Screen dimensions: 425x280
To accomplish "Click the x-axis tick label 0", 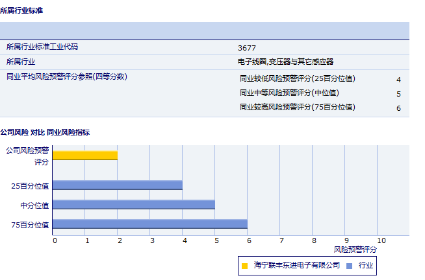I will (x=55, y=241).
